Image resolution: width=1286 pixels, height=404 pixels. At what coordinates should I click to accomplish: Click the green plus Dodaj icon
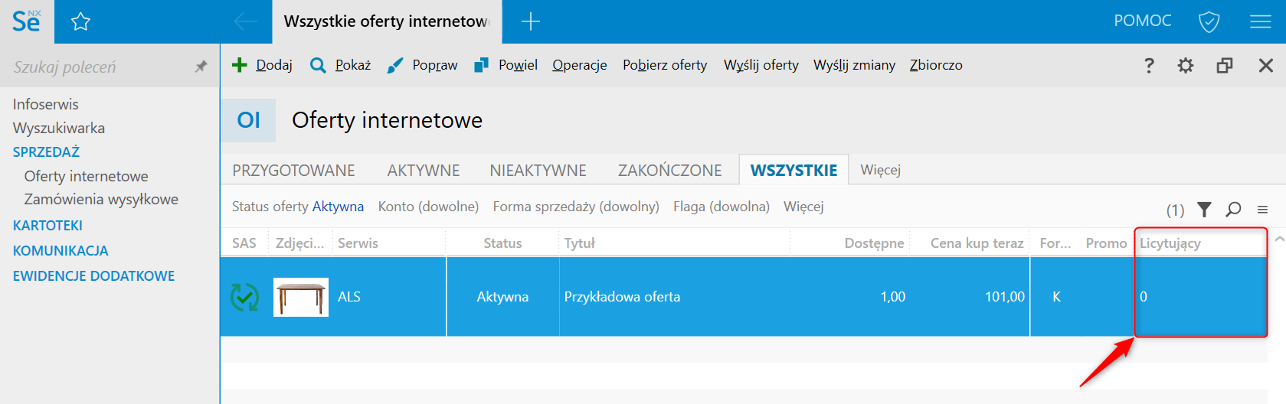coord(240,65)
